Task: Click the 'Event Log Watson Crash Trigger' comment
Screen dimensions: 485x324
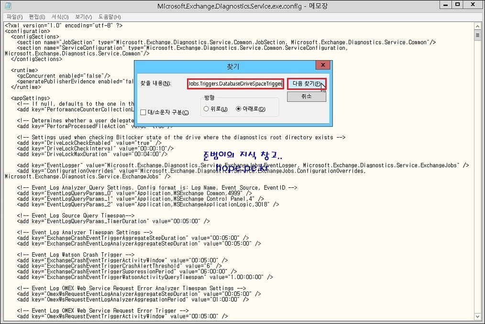Action: point(76,255)
